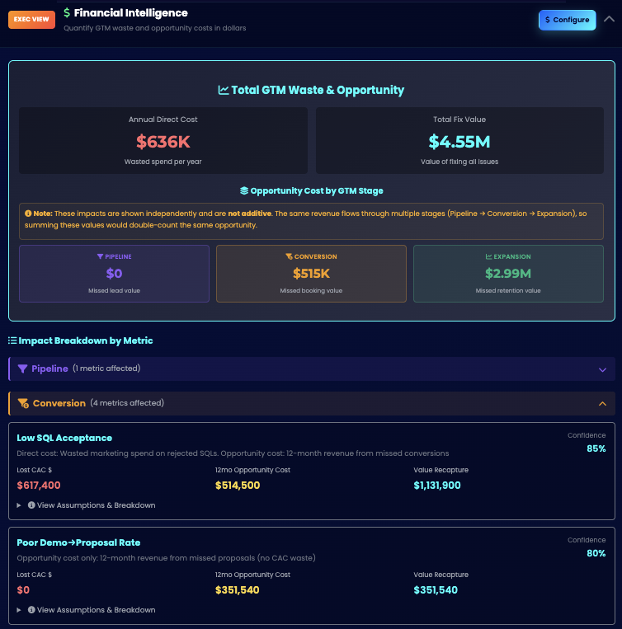Screen dimensions: 622x629
Task: Collapse the Conversion section chevron
Action: [x=602, y=404]
